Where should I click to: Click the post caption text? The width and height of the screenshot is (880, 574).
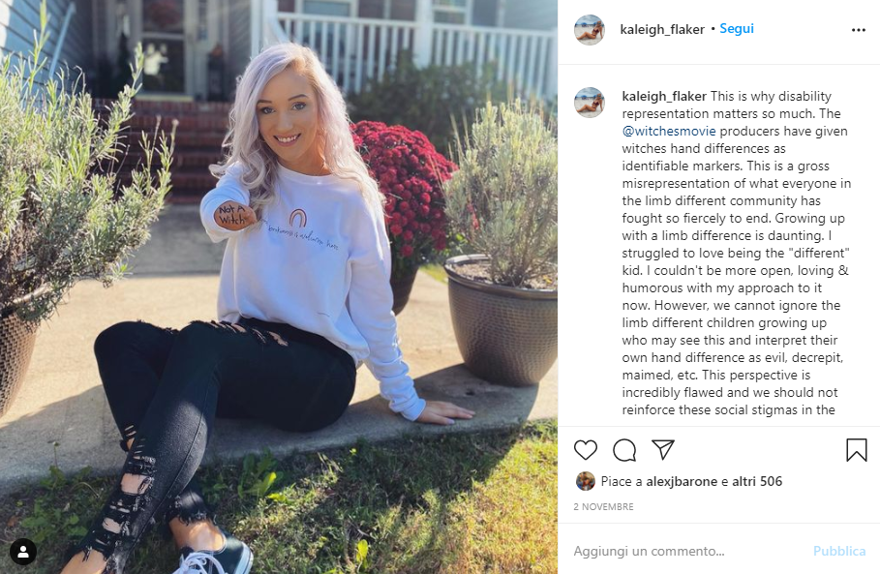click(x=736, y=253)
